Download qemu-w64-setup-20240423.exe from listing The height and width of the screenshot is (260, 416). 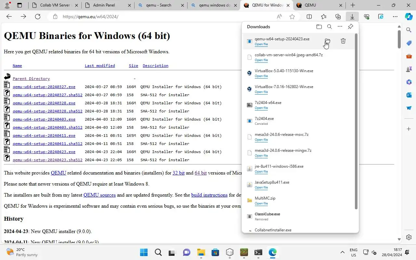pos(44,152)
